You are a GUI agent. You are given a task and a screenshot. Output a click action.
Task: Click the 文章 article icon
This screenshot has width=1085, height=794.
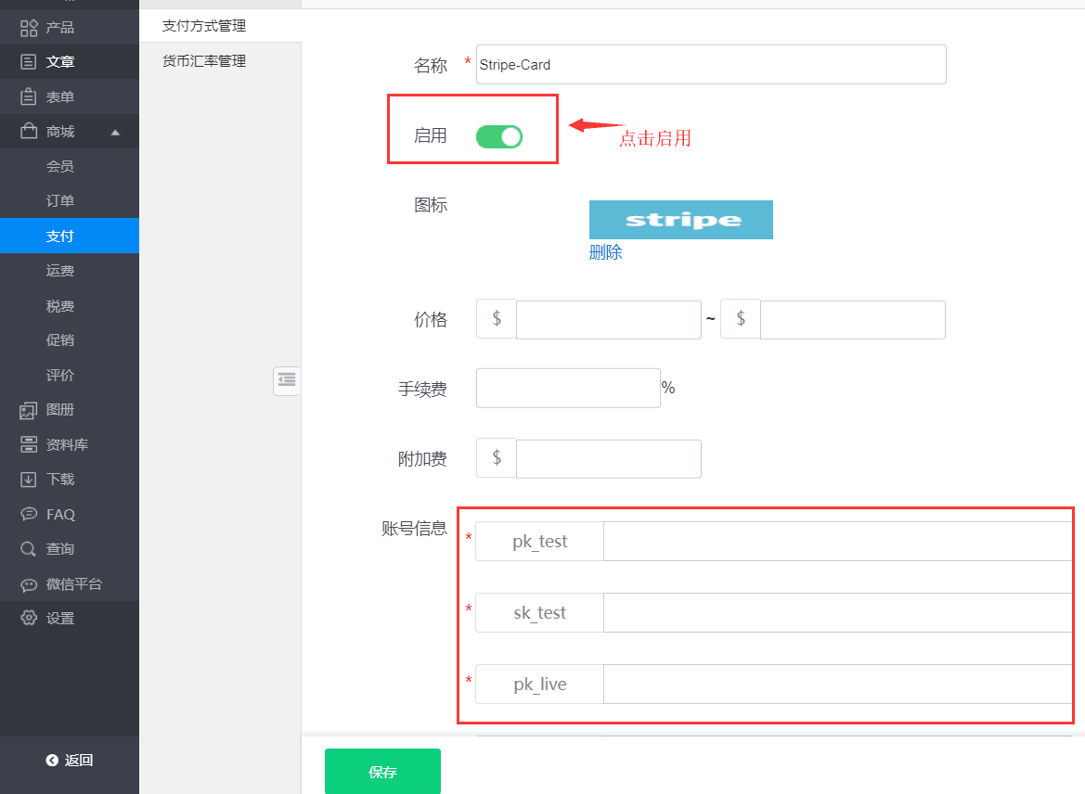tap(29, 62)
